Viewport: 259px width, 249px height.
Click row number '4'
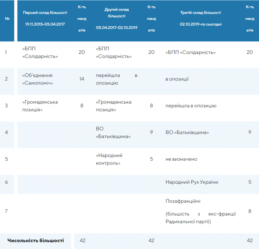6,132
